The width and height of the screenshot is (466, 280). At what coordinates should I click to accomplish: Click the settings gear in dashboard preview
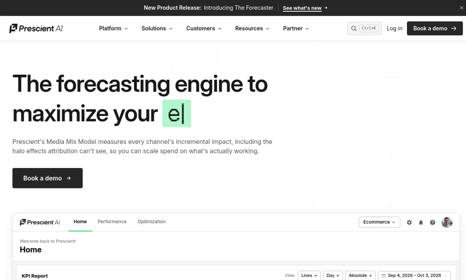(409, 222)
